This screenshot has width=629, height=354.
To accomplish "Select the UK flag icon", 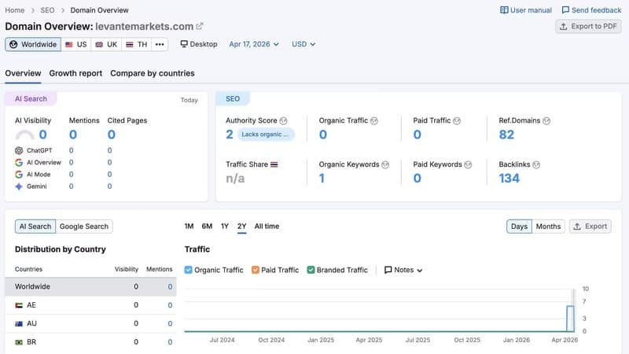I will (99, 44).
